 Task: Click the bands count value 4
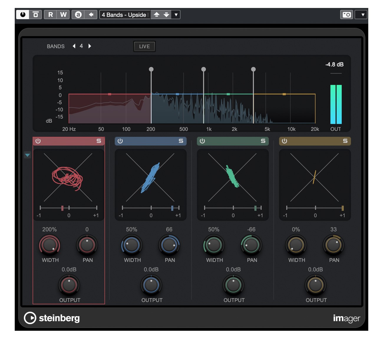pos(81,46)
